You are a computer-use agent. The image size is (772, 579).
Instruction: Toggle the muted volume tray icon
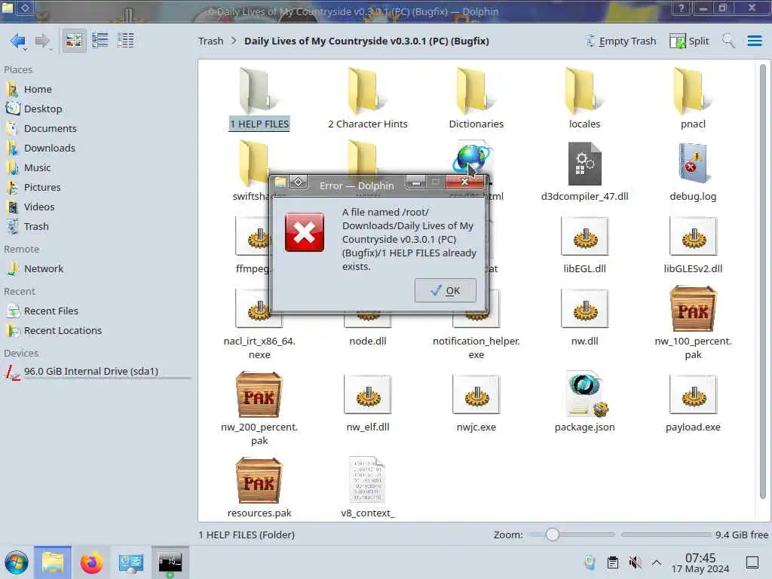[635, 562]
